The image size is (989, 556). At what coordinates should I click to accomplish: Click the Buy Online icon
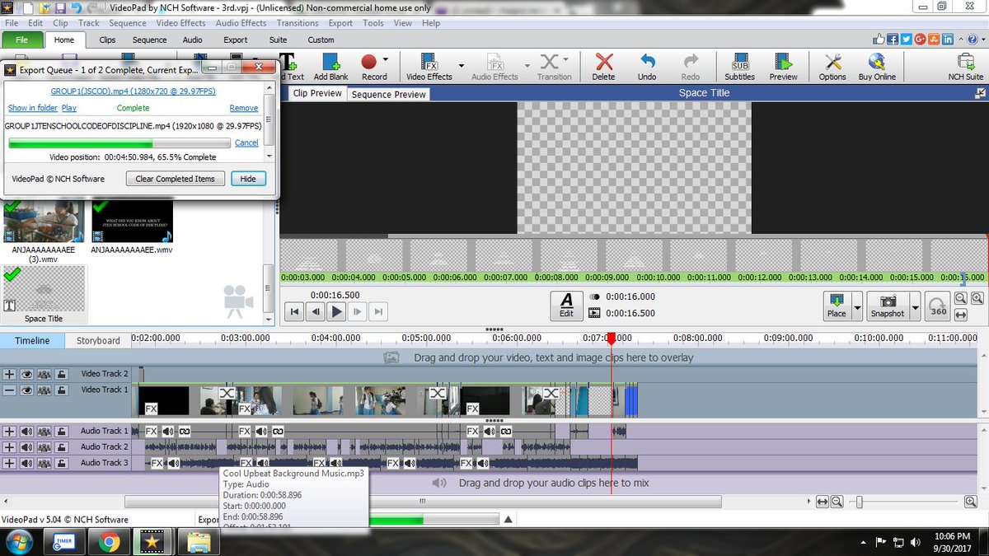pos(877,66)
